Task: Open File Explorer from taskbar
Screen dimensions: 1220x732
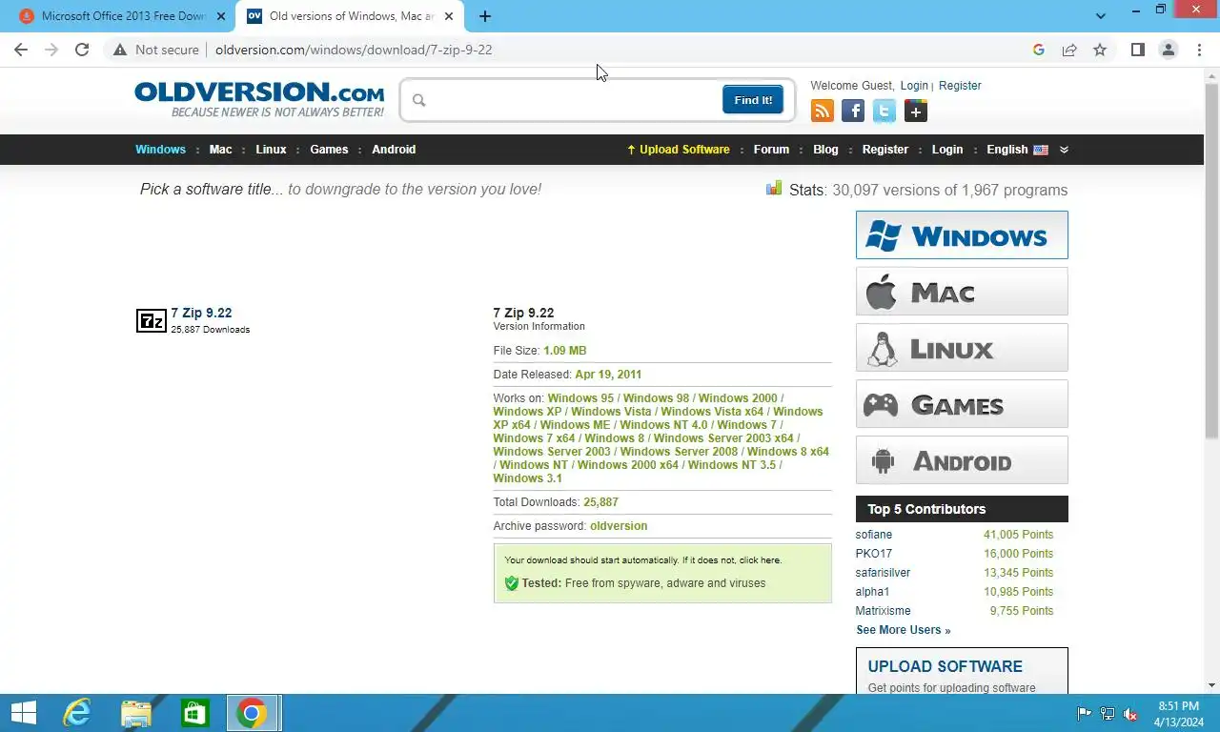Action: click(136, 713)
